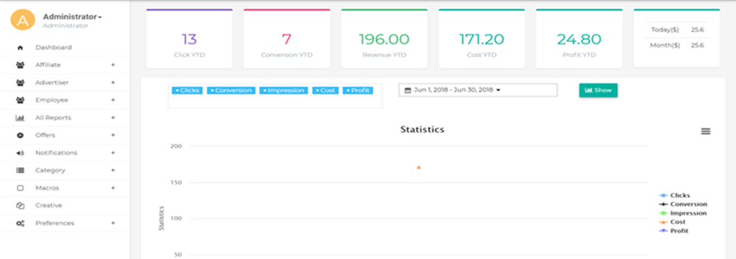The image size is (736, 259).
Task: Click the green Show button
Action: coord(598,90)
